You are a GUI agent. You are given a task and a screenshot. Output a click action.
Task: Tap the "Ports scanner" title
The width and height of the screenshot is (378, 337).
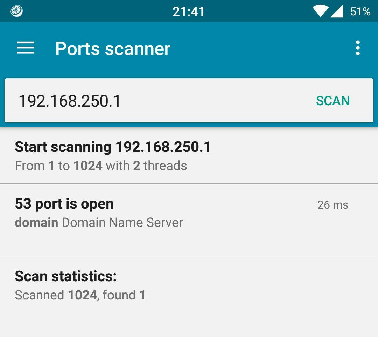click(x=113, y=48)
